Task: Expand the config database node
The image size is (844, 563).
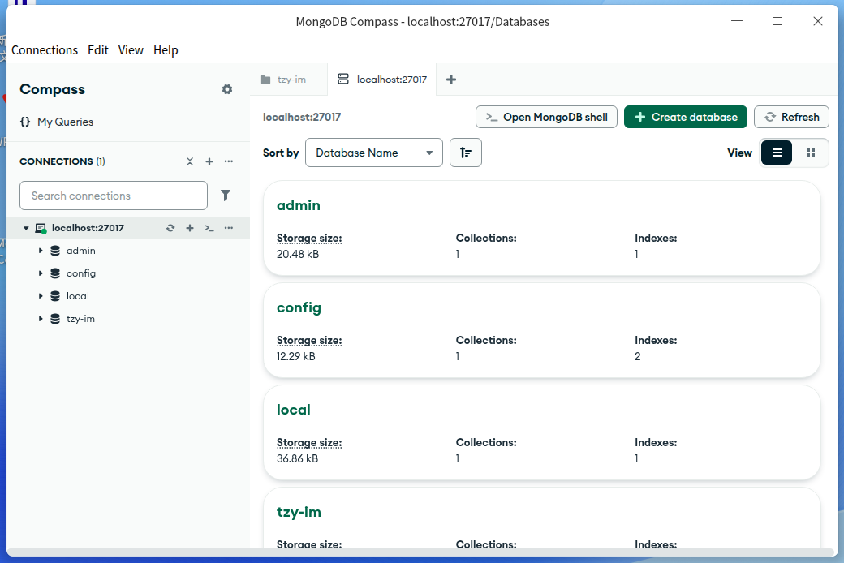Action: coord(41,273)
